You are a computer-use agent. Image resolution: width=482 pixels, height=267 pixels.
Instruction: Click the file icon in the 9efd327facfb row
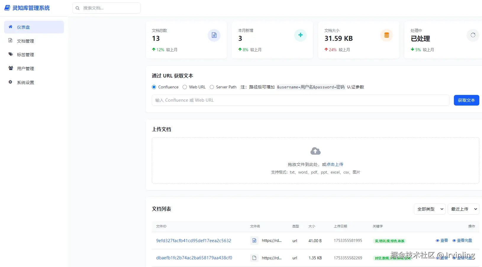(254, 241)
